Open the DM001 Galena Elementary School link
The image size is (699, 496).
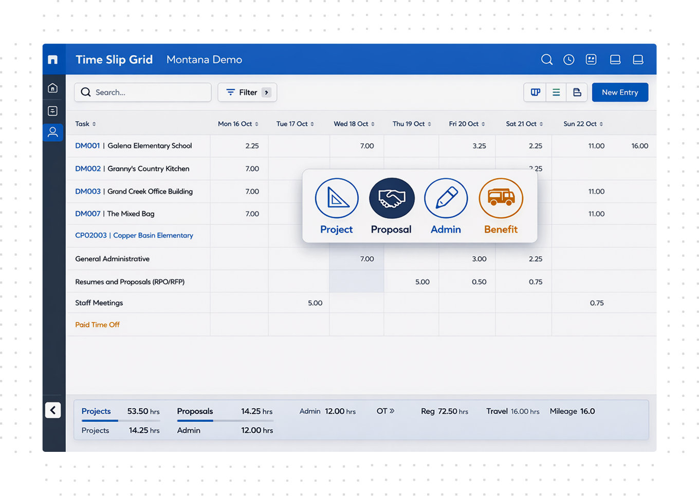(x=133, y=146)
